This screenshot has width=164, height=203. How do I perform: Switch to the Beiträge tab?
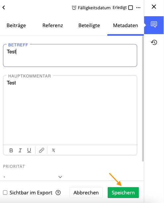pyautogui.click(x=16, y=25)
